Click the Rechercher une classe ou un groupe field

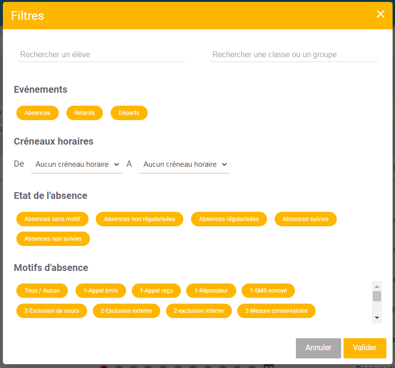coord(294,54)
